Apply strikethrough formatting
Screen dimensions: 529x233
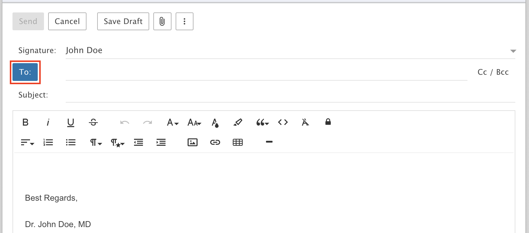(93, 122)
